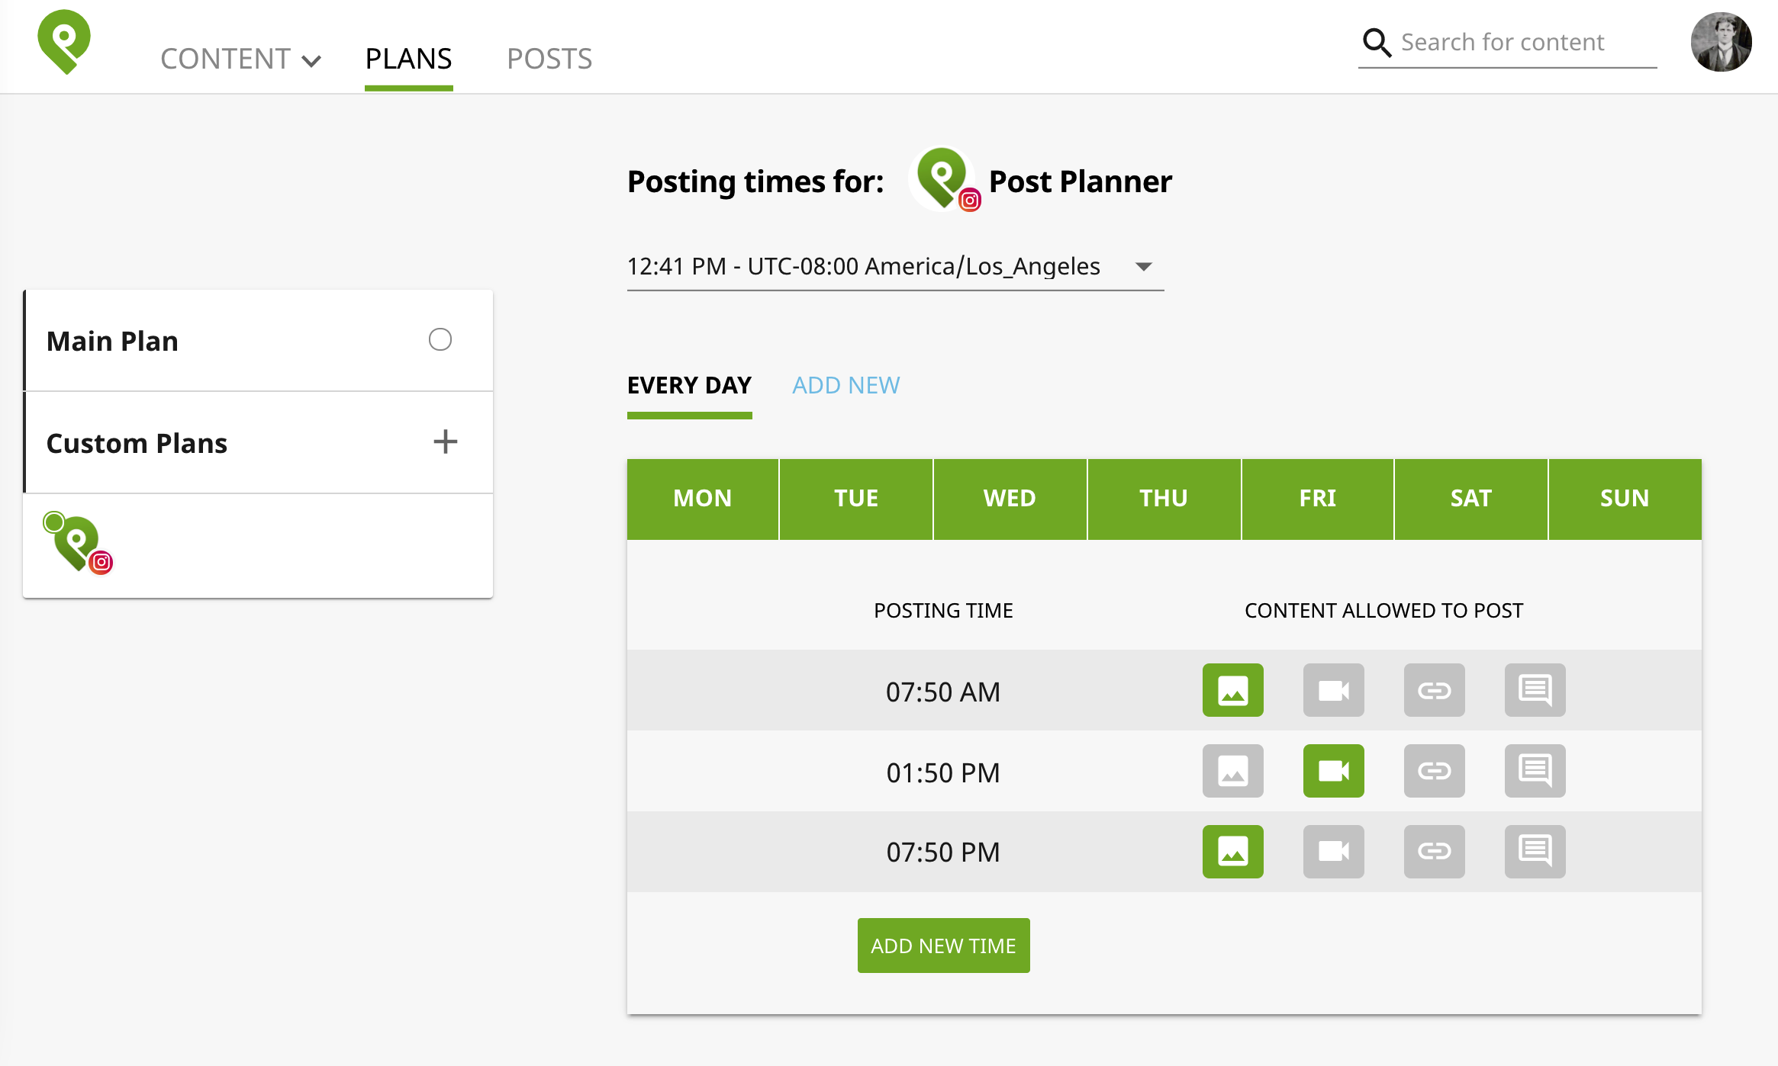Enable photo content for 07:50 PM slot

pos(1232,850)
